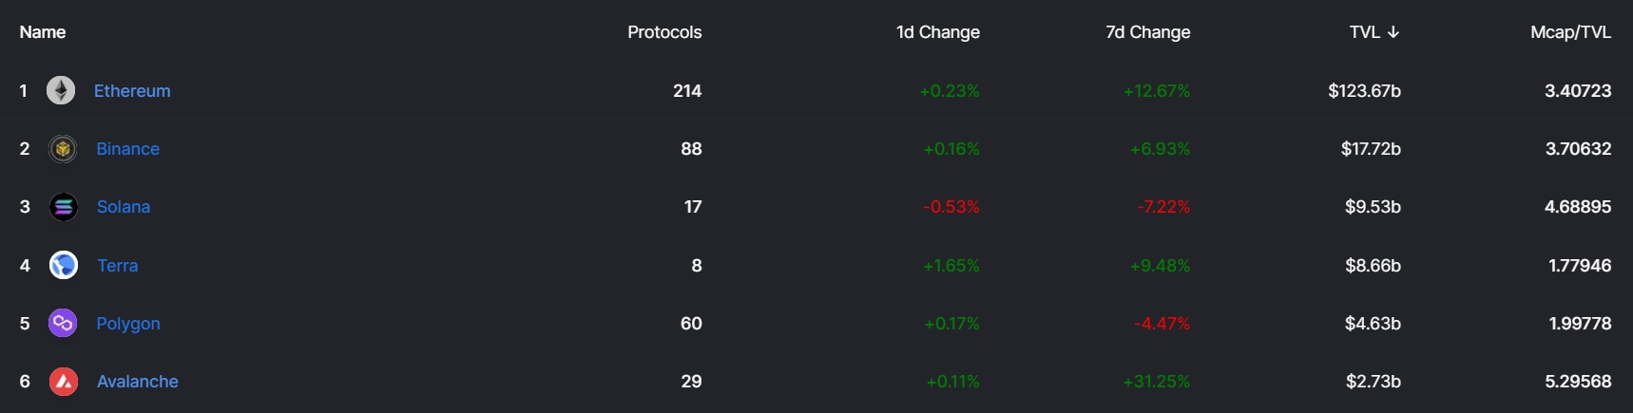Open the Terra chain link
The image size is (1633, 413).
coord(118,266)
